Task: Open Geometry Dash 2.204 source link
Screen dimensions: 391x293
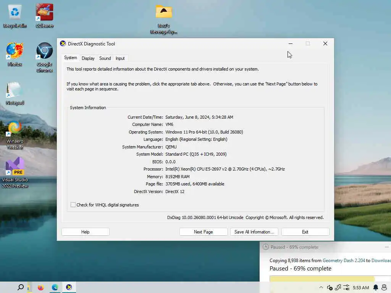Action: (344, 260)
